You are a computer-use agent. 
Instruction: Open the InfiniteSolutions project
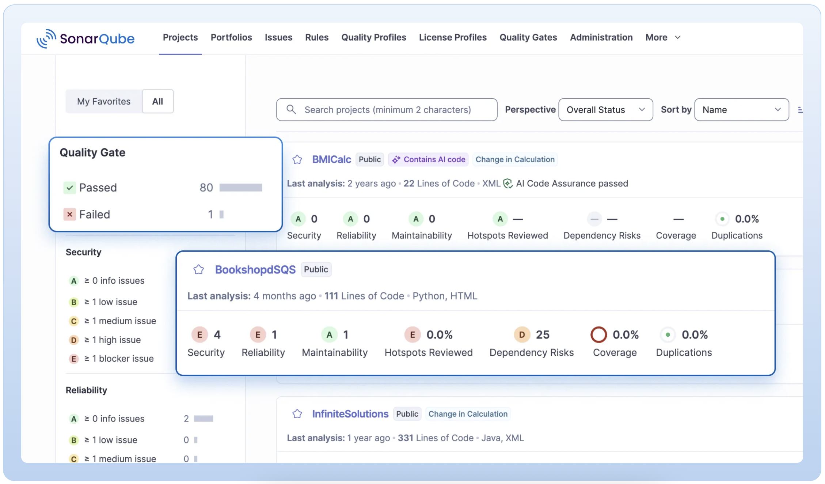coord(350,414)
